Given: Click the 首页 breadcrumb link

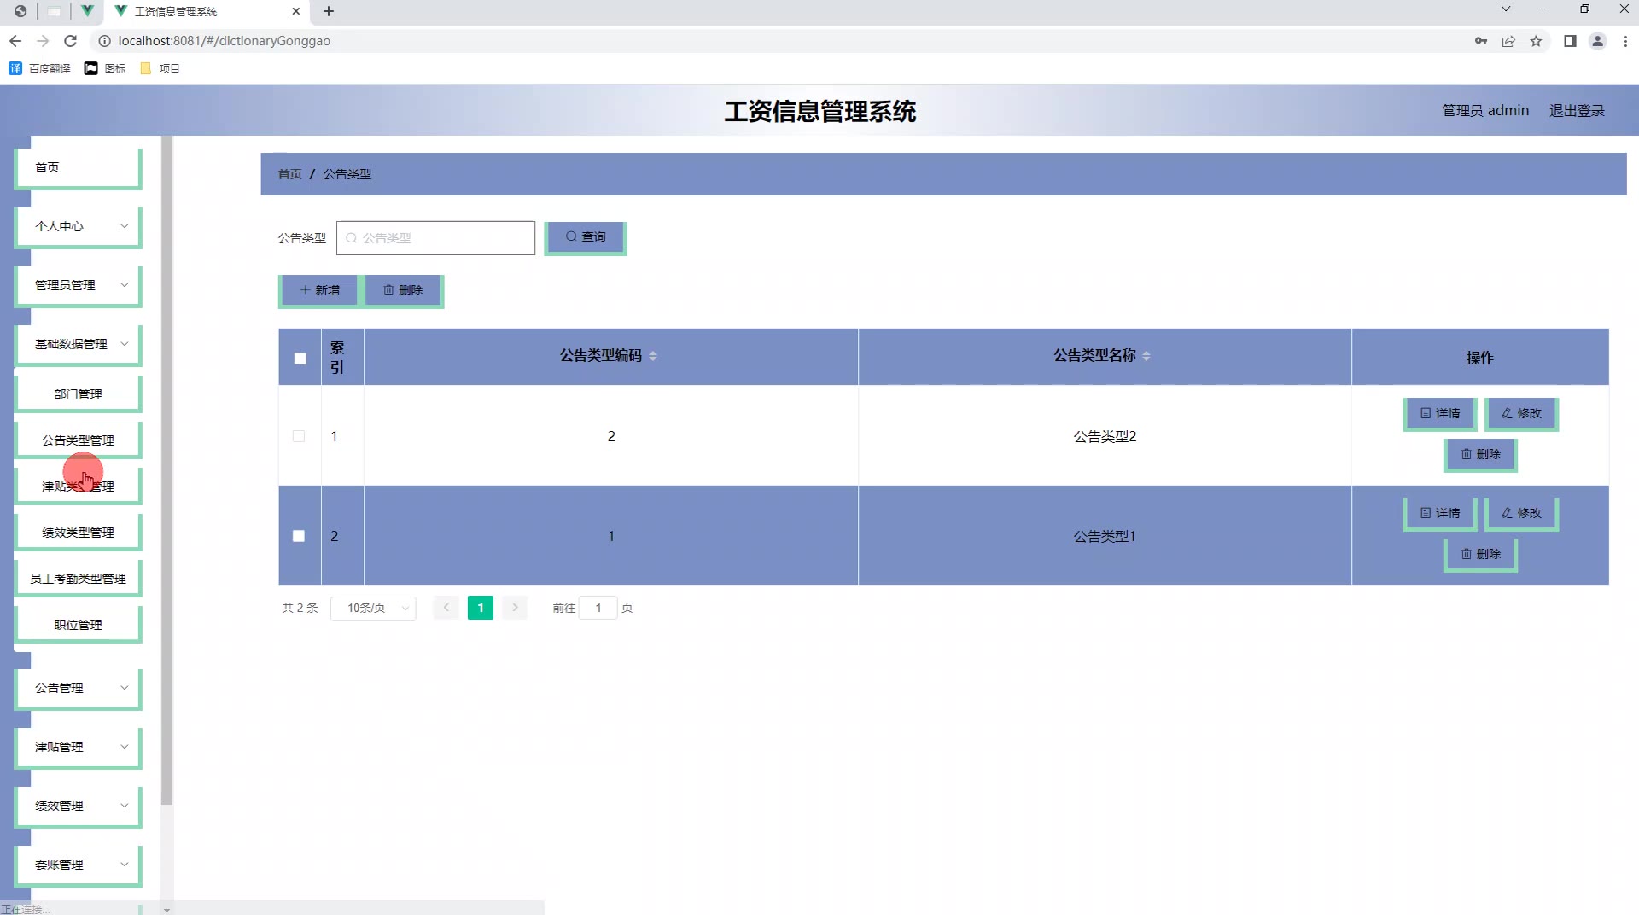Looking at the screenshot, I should point(289,174).
